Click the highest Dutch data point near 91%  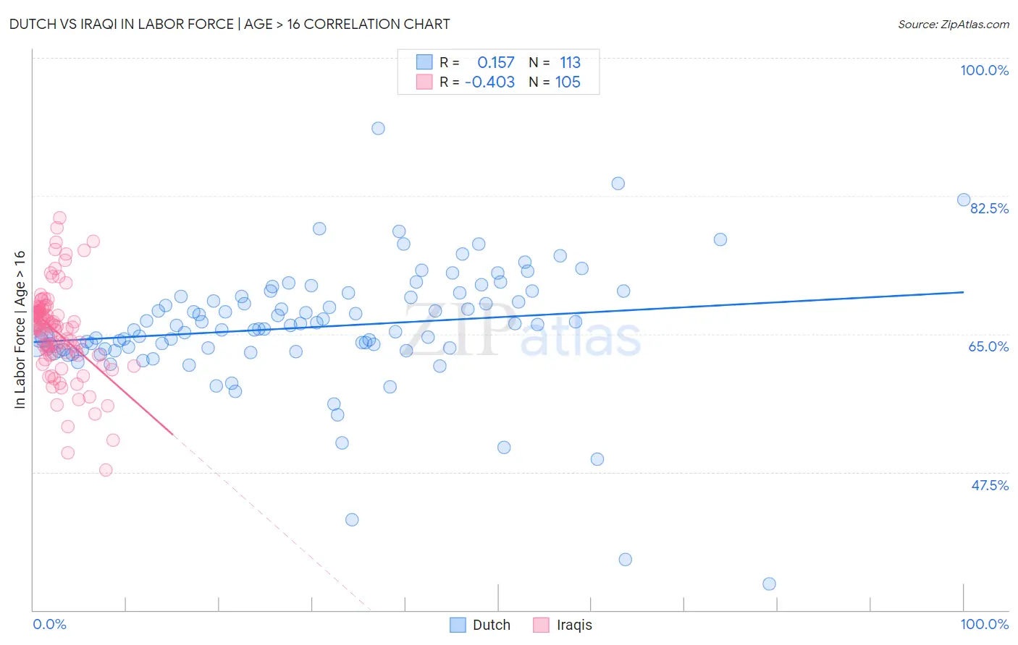378,128
